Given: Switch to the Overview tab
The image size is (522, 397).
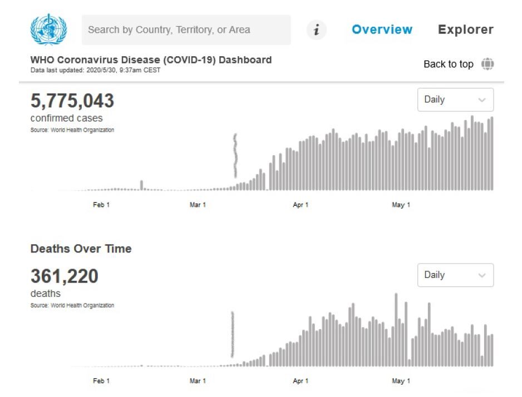Looking at the screenshot, I should pos(382,29).
